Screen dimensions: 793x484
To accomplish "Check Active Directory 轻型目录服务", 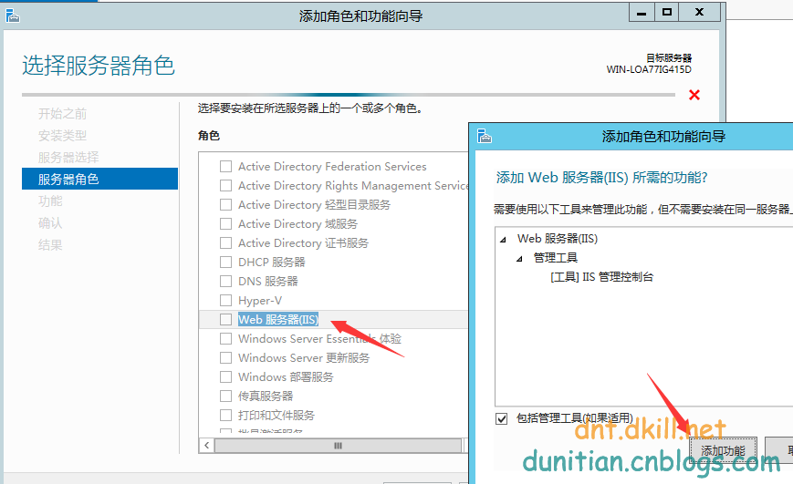I will [x=226, y=204].
